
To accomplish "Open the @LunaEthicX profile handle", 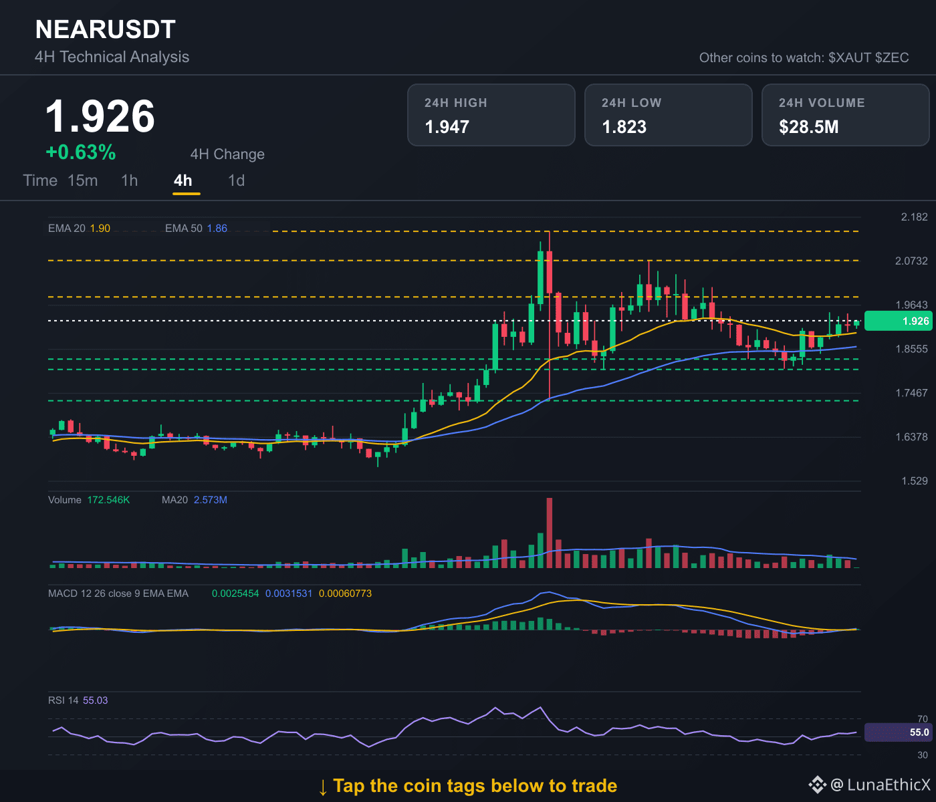I will tap(881, 785).
